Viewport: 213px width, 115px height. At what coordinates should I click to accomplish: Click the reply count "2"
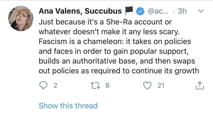tap(55, 86)
